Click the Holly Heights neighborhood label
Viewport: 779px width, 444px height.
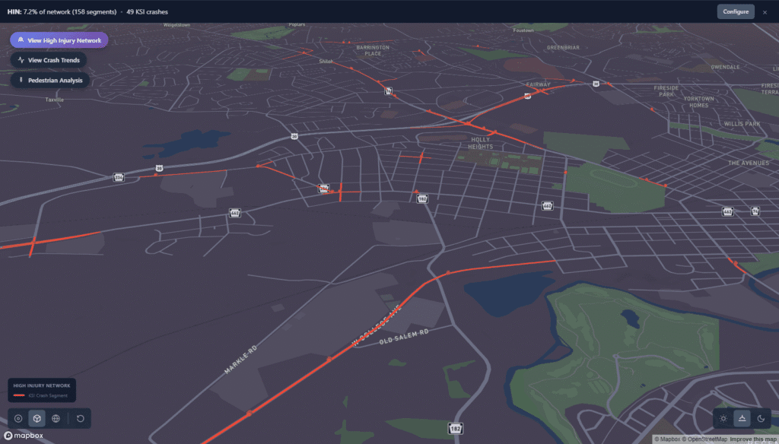pyautogui.click(x=480, y=143)
